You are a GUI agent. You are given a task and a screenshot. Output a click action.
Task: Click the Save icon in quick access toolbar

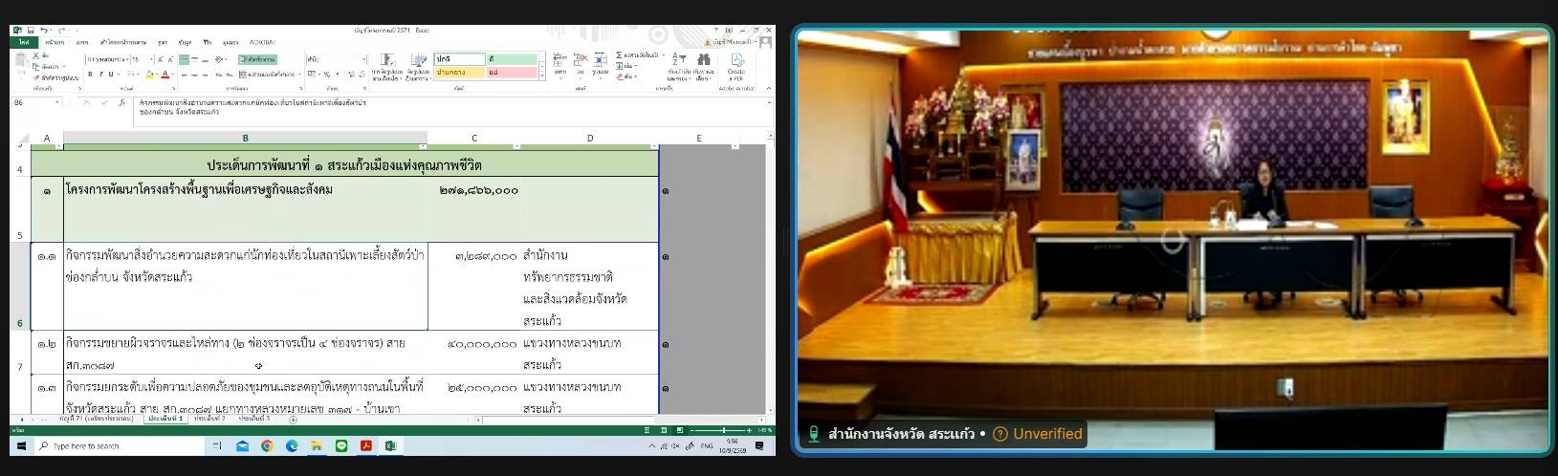(x=31, y=31)
